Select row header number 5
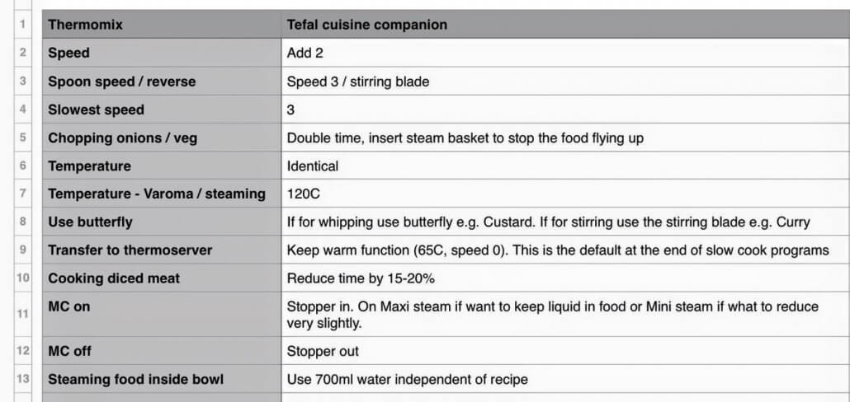Viewport: 850px width, 402px height. [22, 138]
